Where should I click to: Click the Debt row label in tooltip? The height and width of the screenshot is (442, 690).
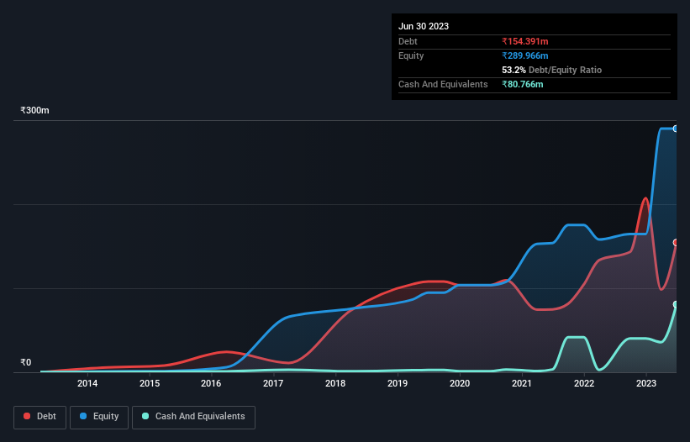tap(408, 41)
